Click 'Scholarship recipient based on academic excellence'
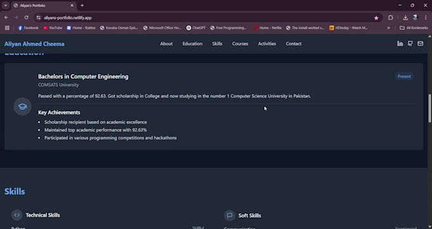The width and height of the screenshot is (432, 229). click(95, 122)
